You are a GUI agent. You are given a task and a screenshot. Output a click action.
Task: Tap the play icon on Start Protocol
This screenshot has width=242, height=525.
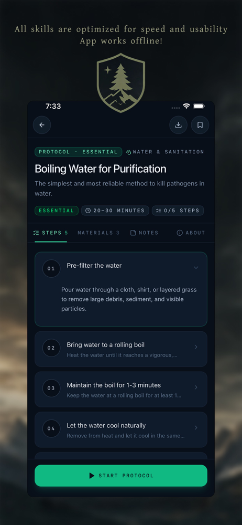click(x=92, y=476)
